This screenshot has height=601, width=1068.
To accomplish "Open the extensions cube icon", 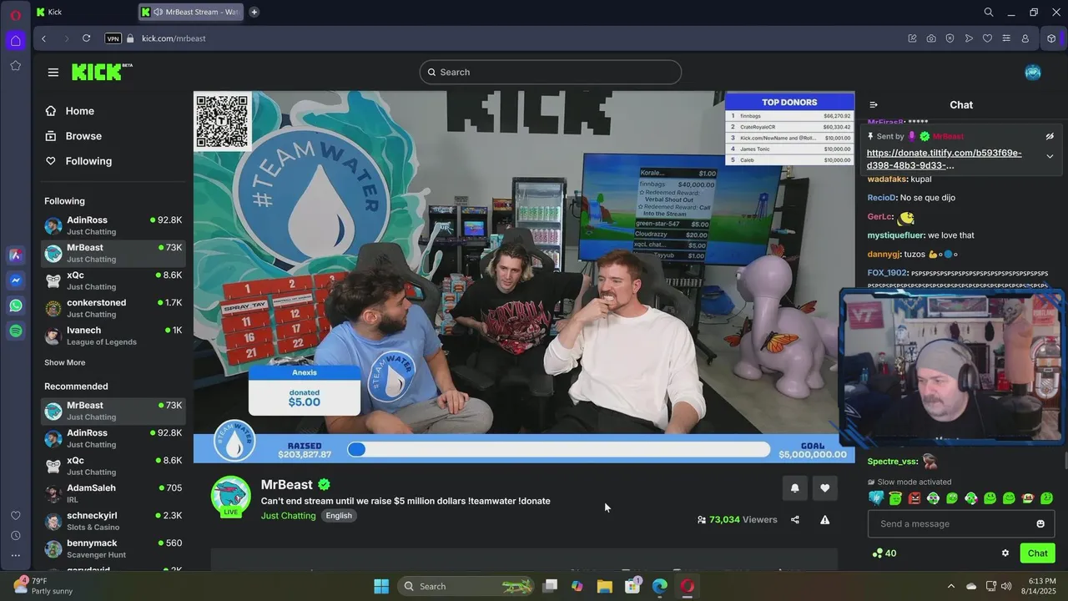I will pyautogui.click(x=1052, y=38).
